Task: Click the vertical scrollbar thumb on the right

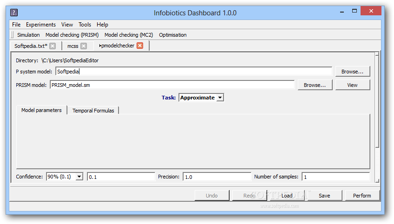Action: (377, 102)
